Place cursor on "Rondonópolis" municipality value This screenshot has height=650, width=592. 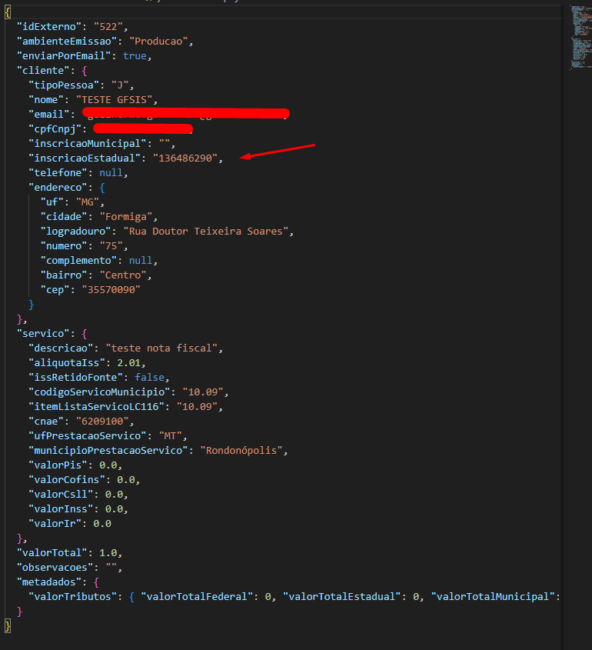[x=242, y=450]
